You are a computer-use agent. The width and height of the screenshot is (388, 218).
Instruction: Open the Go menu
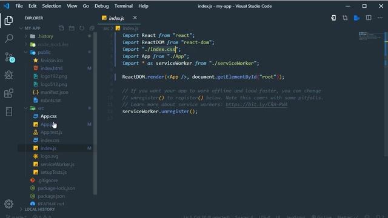(x=86, y=6)
